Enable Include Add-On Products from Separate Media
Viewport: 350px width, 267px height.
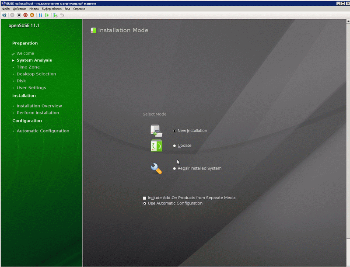(145, 198)
